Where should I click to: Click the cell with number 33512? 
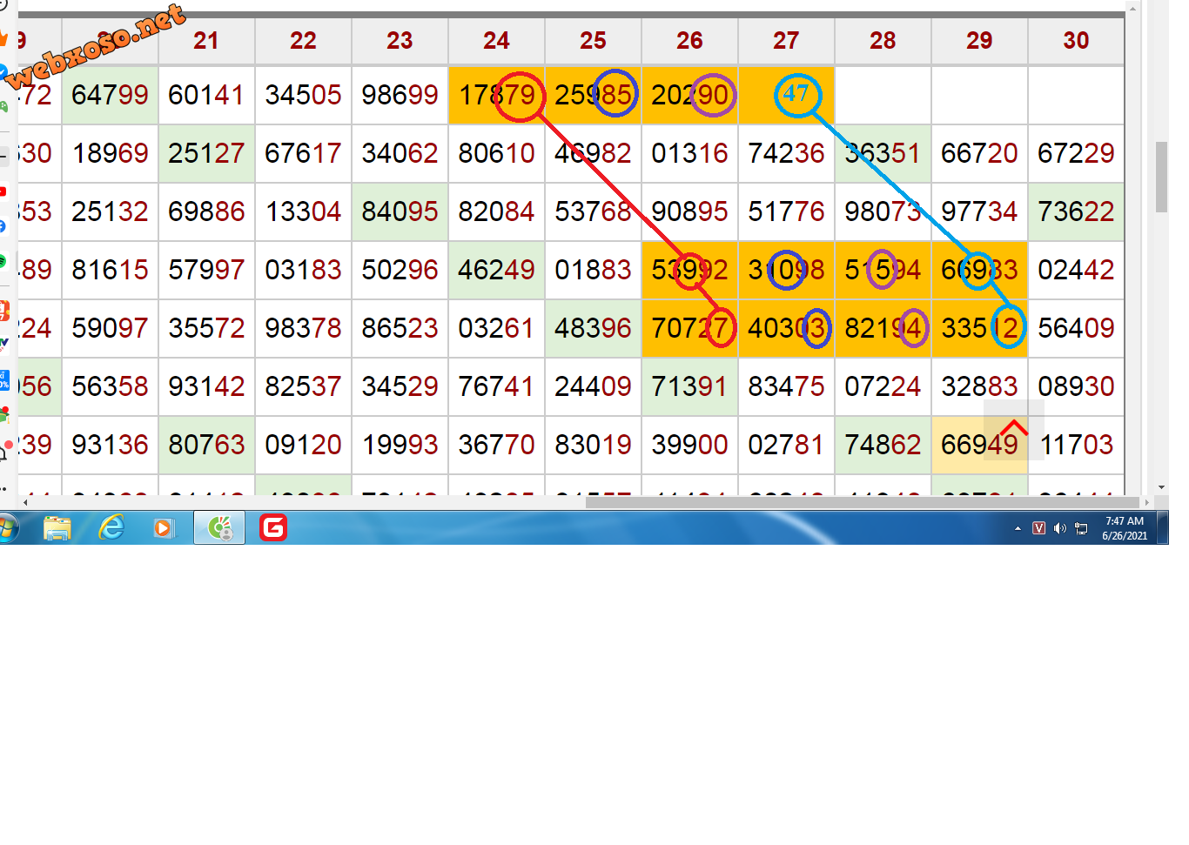click(x=979, y=328)
